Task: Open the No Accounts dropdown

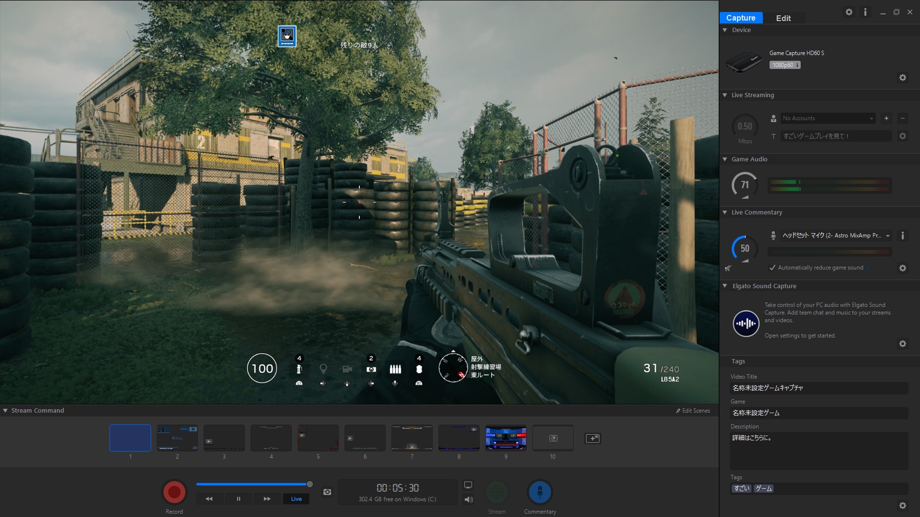Action: (x=828, y=118)
